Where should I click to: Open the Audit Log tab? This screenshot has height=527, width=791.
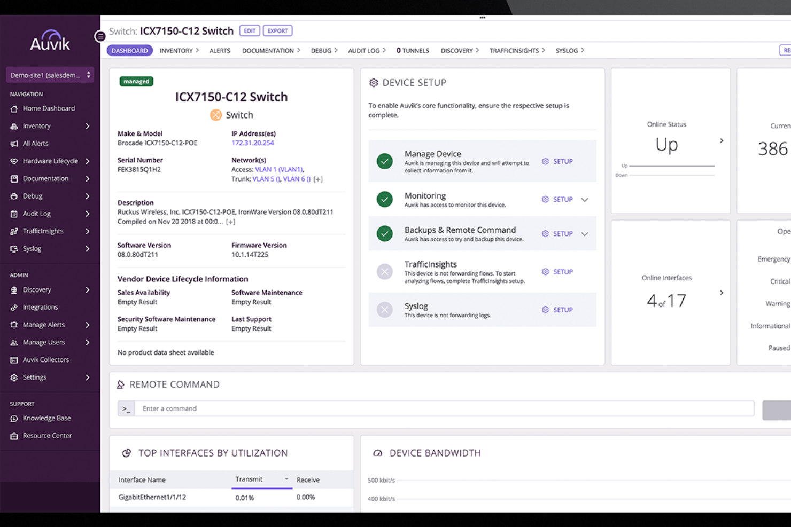tap(363, 50)
